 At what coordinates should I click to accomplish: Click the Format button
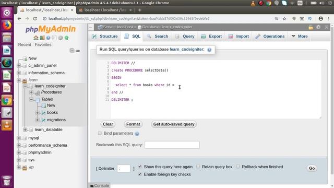pyautogui.click(x=133, y=124)
